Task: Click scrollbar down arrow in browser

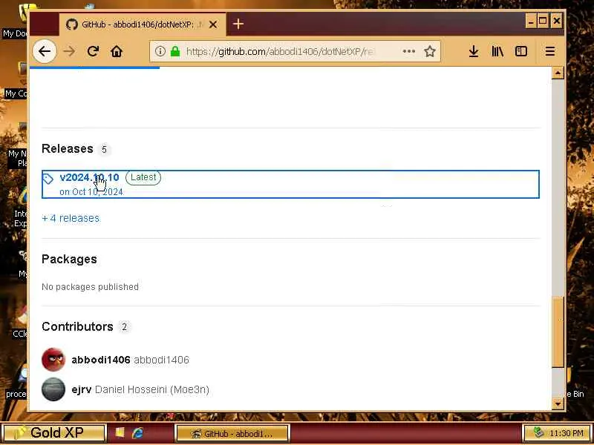Action: [558, 404]
